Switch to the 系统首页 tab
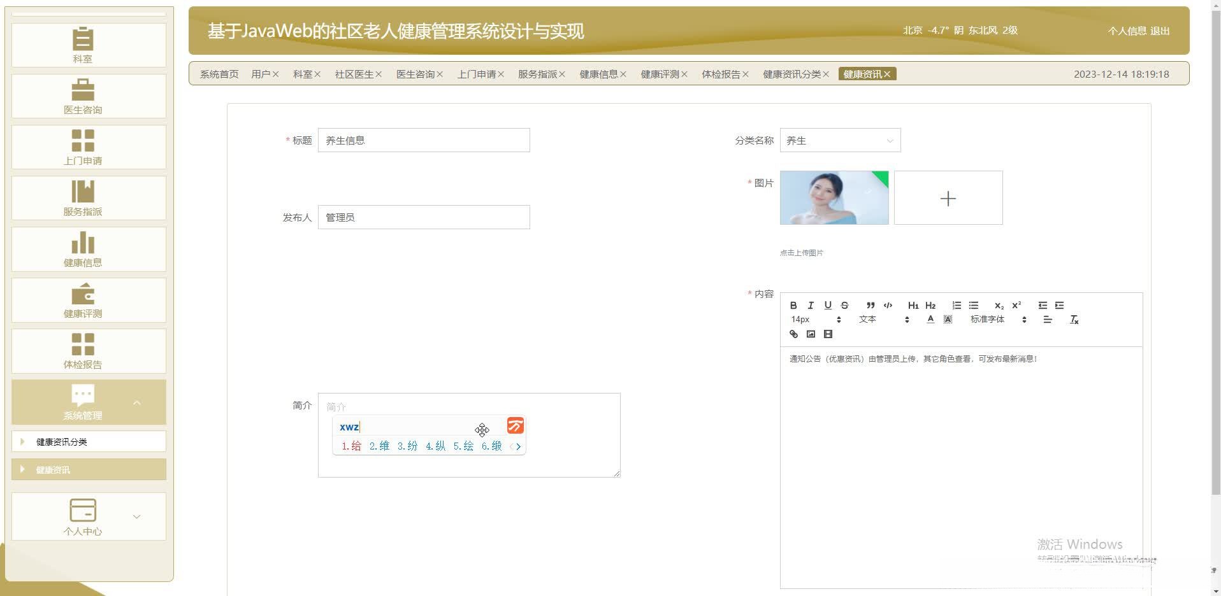This screenshot has width=1221, height=596. 218,74
